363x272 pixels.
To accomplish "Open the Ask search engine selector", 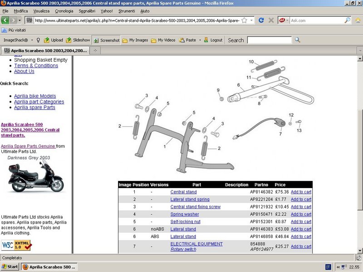I will [x=284, y=20].
